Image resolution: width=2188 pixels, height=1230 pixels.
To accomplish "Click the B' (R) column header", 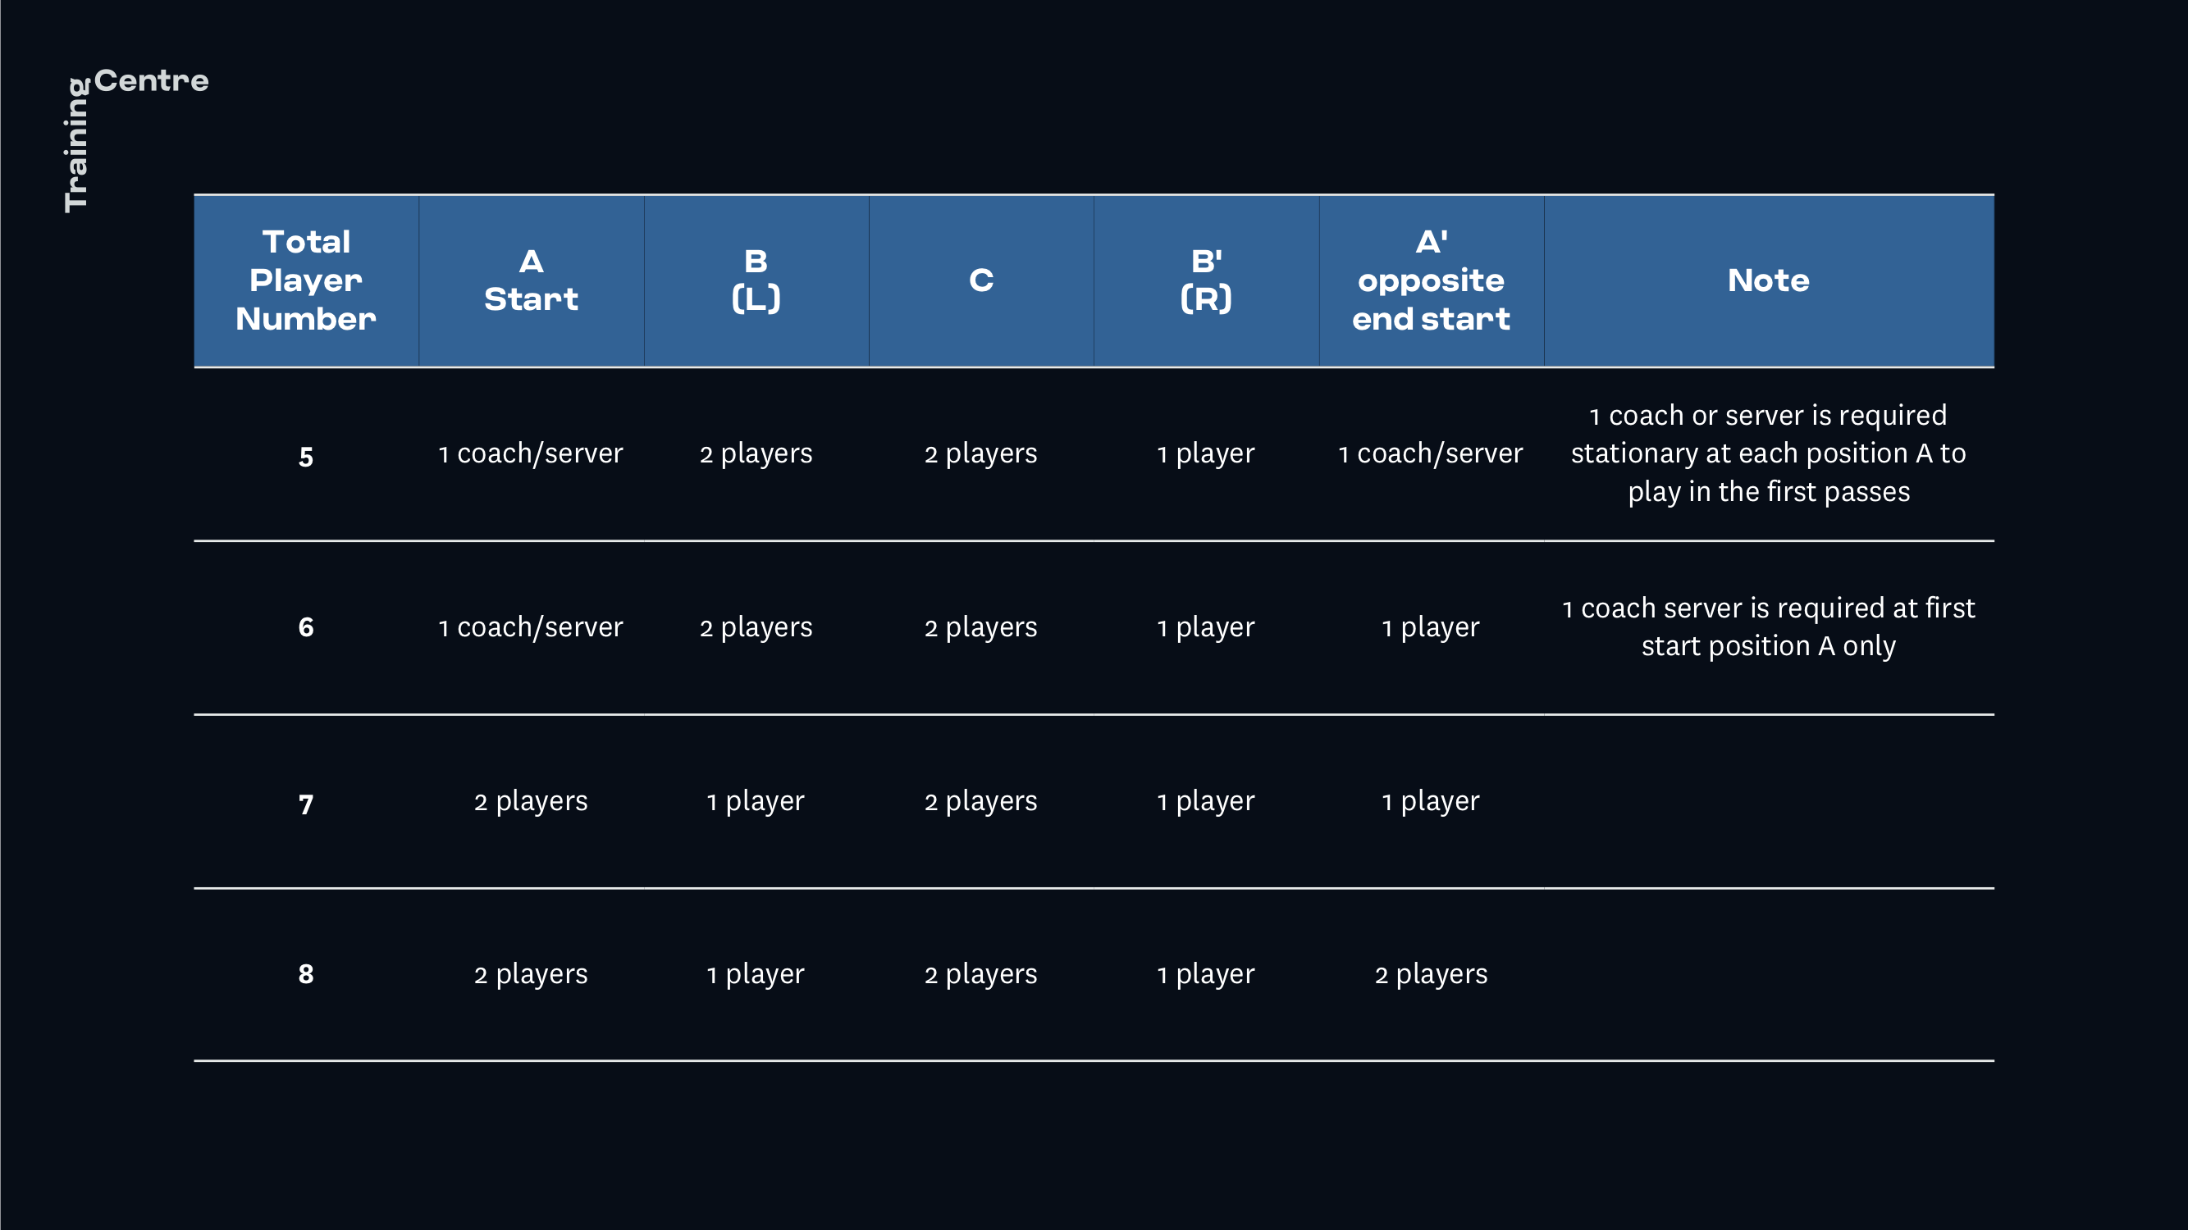I will tap(1206, 281).
